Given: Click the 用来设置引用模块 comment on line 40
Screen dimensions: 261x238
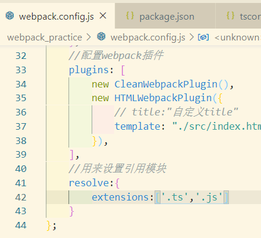Looking at the screenshot, I should coord(117,169).
